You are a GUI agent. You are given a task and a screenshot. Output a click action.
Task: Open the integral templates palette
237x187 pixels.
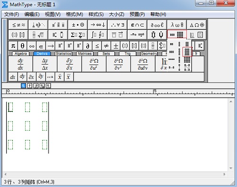pyautogui.click(x=98, y=35)
